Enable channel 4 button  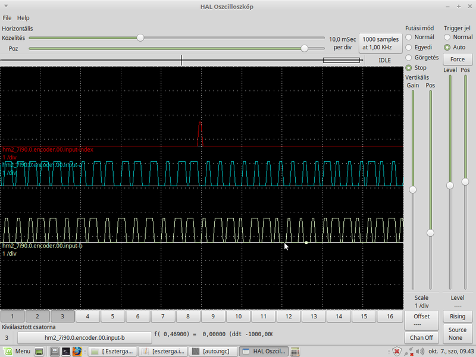(x=87, y=317)
